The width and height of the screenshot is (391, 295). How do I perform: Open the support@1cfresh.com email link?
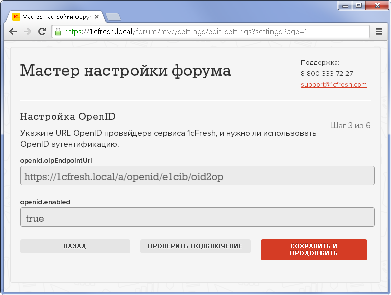[x=334, y=85]
